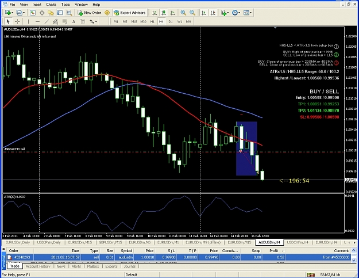359x278 pixels.
Task: Open the Charts menu
Action: (51, 5)
